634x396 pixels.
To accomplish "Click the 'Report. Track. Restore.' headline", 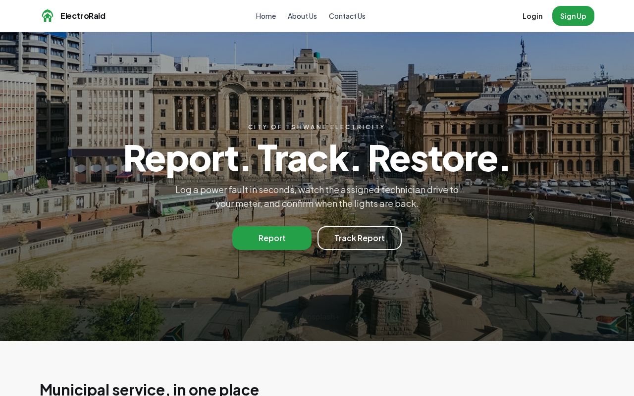I will [317, 158].
